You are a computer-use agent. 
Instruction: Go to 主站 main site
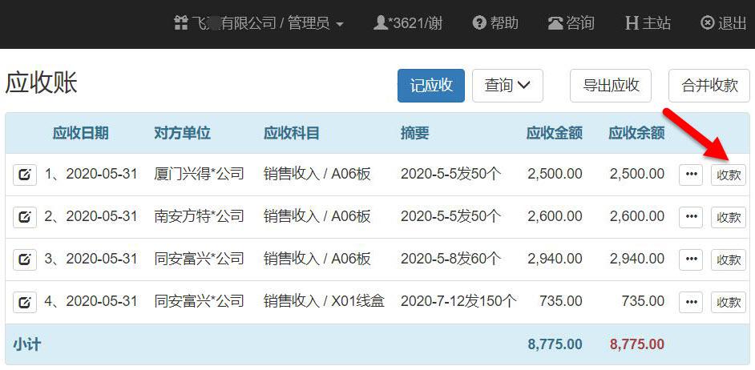point(648,23)
